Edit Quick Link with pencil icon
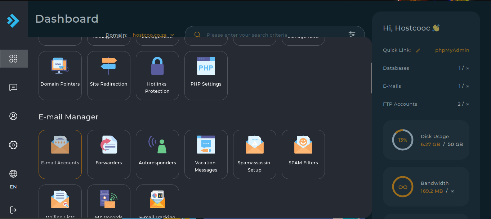This screenshot has height=219, width=491. pos(418,51)
